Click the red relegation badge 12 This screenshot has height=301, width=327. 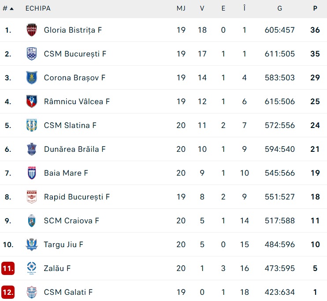(8, 292)
